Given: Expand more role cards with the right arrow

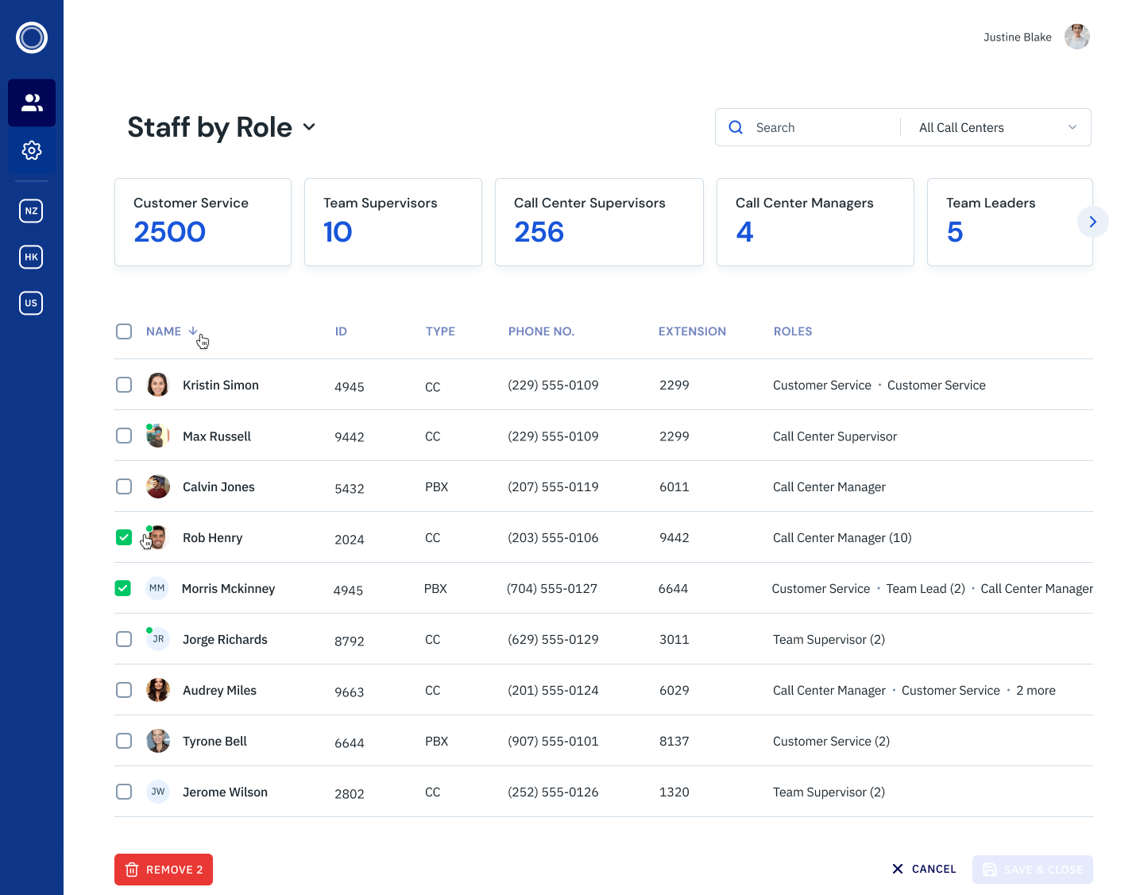Looking at the screenshot, I should [x=1093, y=222].
